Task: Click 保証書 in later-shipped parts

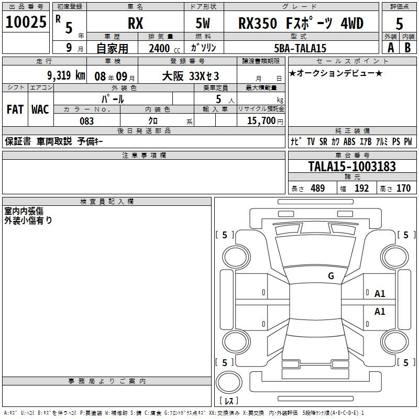Action: click(18, 141)
